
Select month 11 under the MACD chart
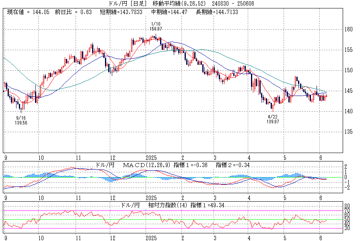tap(78, 198)
